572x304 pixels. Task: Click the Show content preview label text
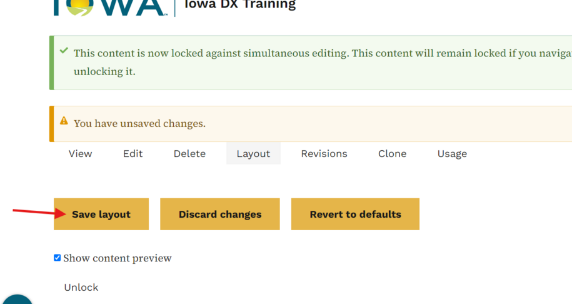118,258
